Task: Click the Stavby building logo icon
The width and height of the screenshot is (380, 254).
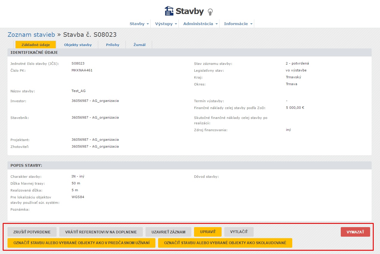Action: (169, 11)
